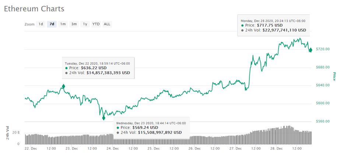
Task: Select the 1d zoom range
Action: click(x=41, y=24)
